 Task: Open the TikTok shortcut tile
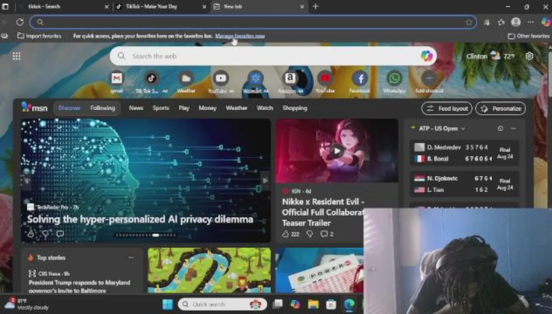[x=151, y=82]
